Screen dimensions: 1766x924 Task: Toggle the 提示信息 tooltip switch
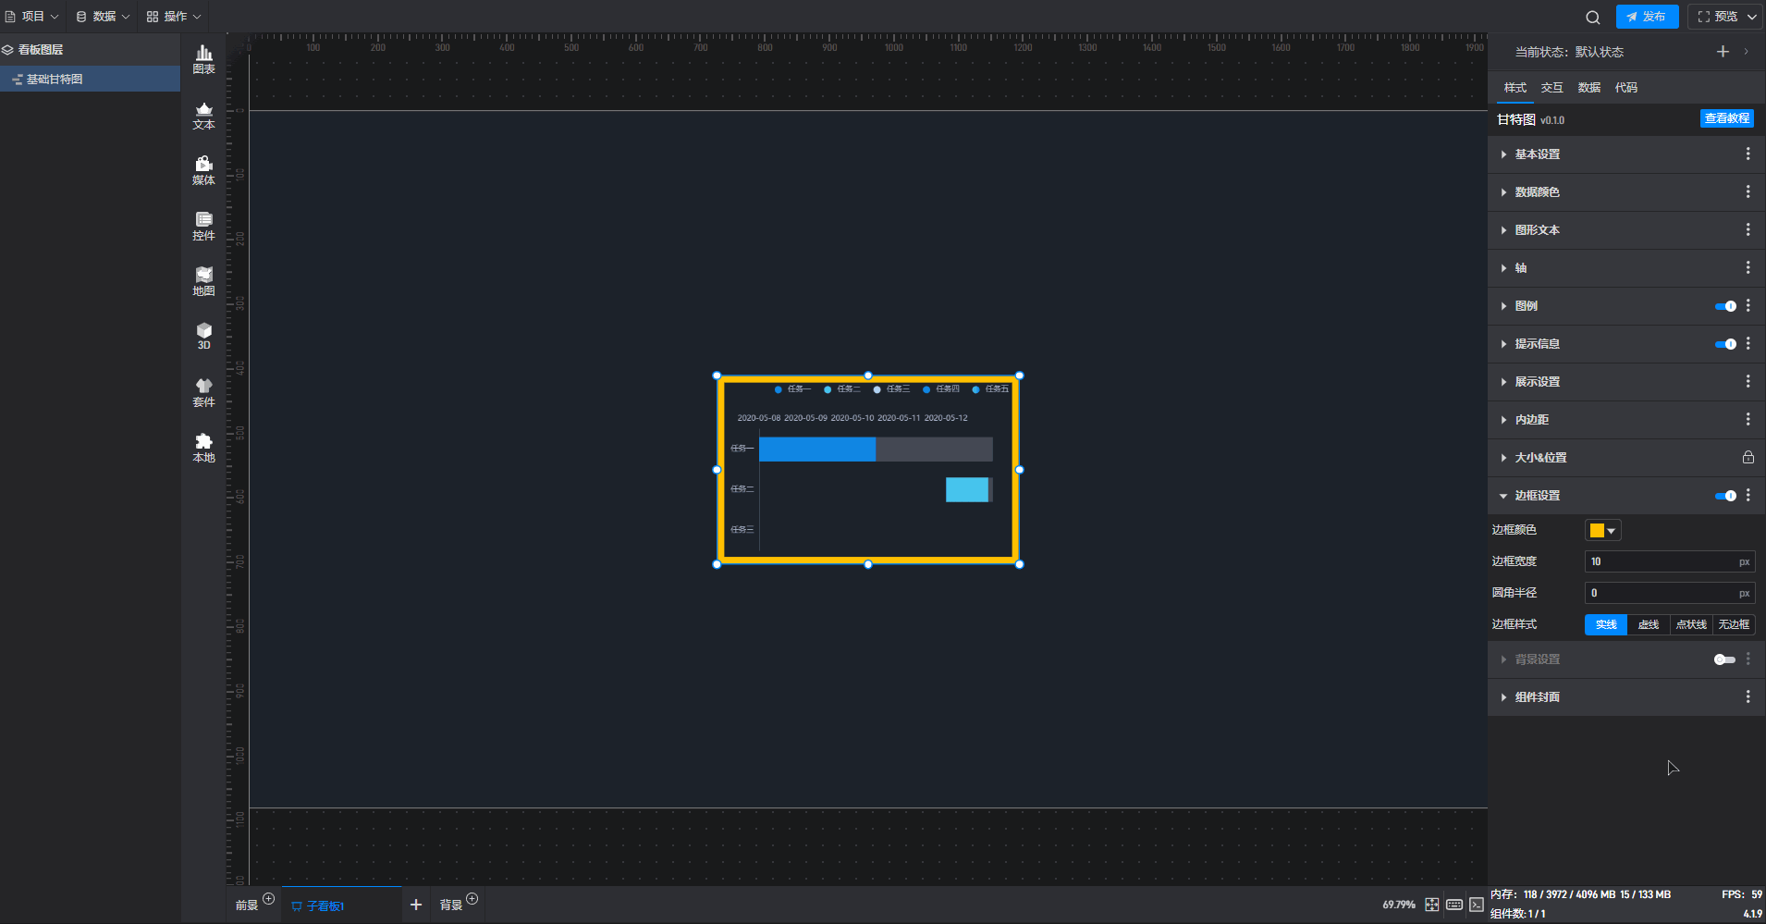point(1724,344)
